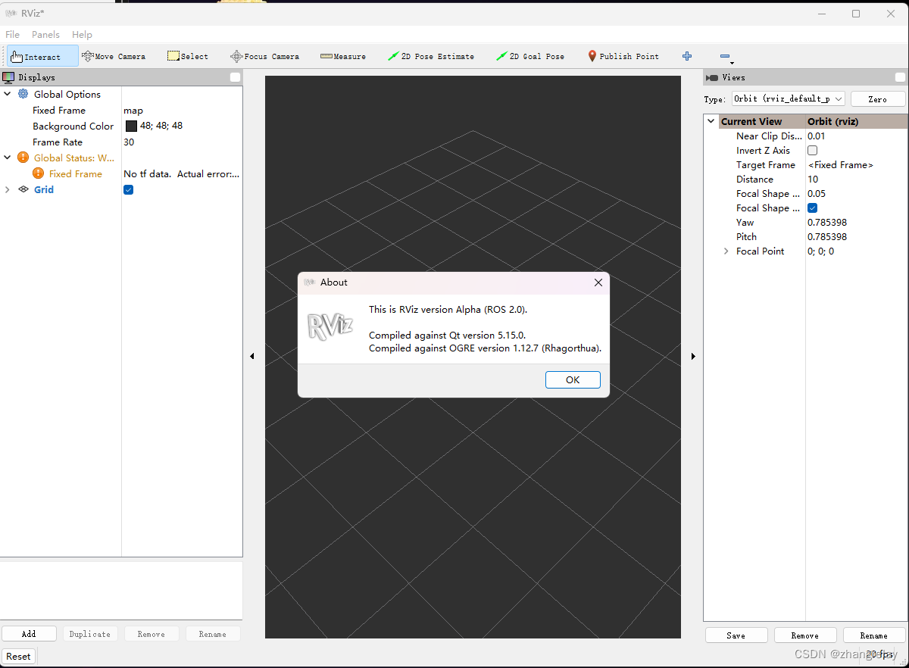The image size is (909, 668).
Task: Collapse the Global Options tree node
Action: (8, 94)
